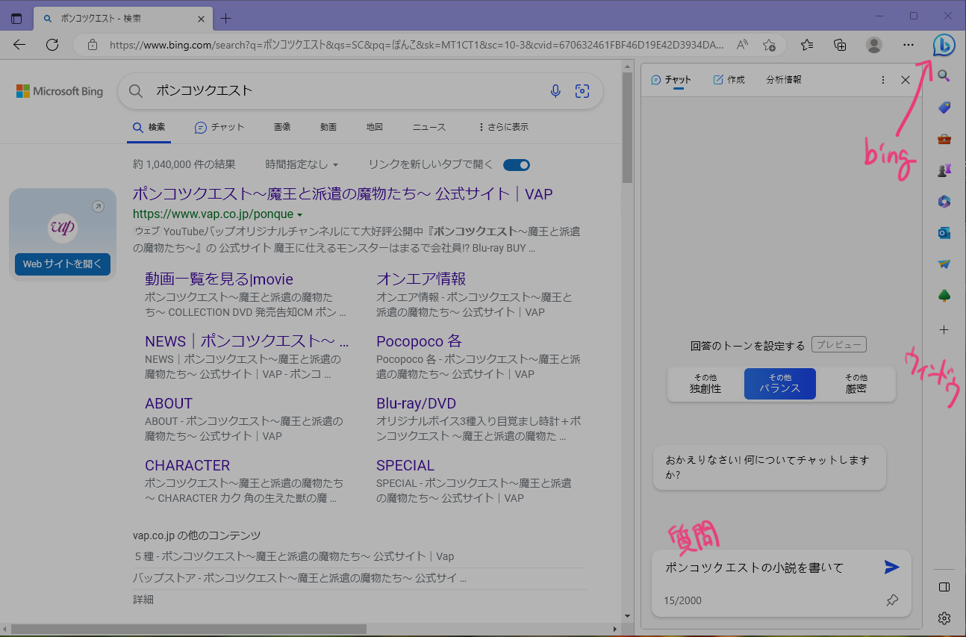
Task: Refresh the page
Action: 52,45
